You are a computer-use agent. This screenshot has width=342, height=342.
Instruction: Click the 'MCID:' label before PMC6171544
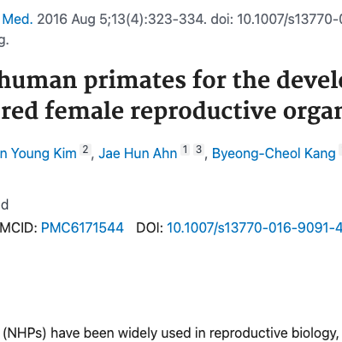(x=19, y=228)
